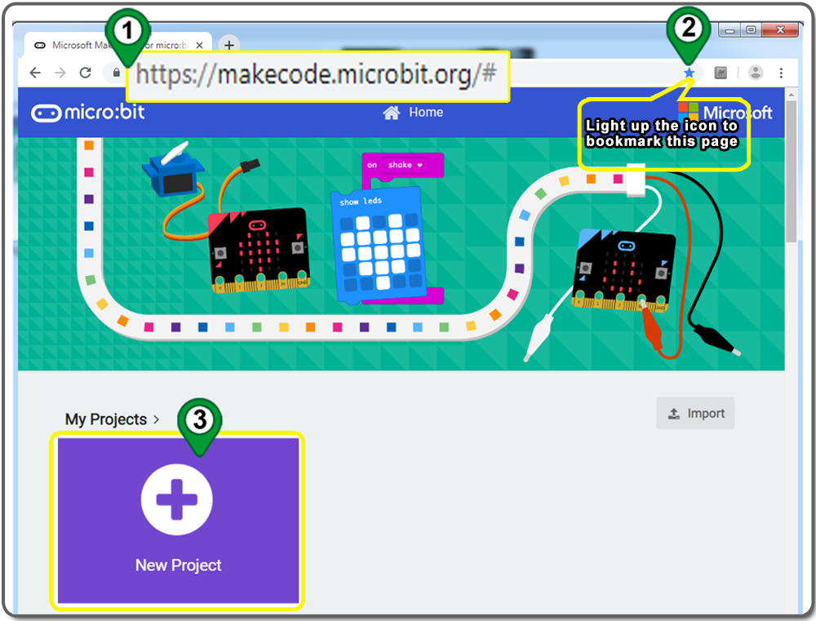Click the page vertical scrollbar
This screenshot has height=621, width=816.
click(791, 172)
